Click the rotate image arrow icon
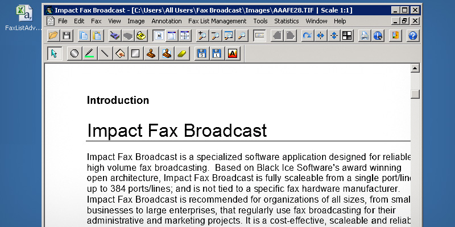 (307, 35)
